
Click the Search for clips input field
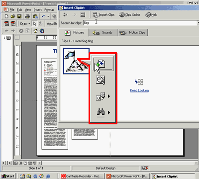click(140, 23)
